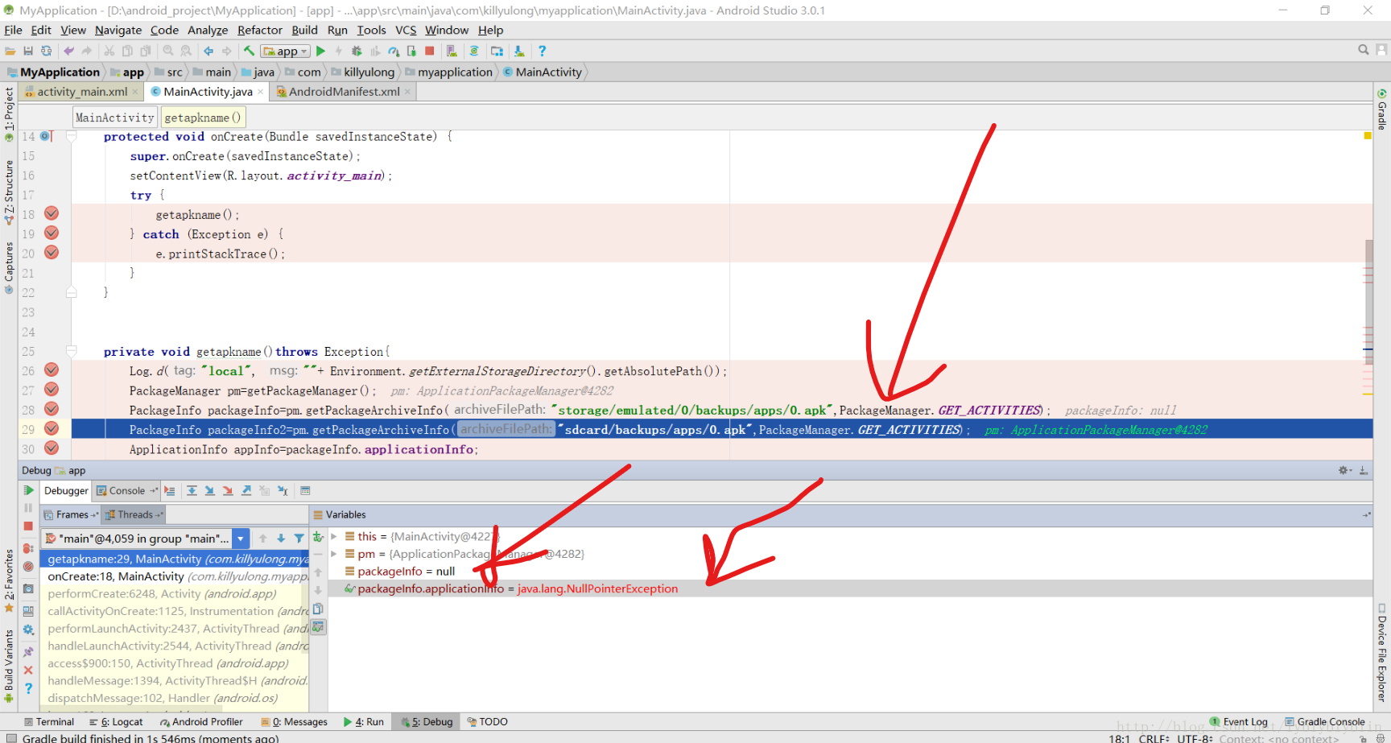This screenshot has width=1391, height=743.
Task: Click Mute Breakpoints icon in debug sidebar
Action: point(28,567)
